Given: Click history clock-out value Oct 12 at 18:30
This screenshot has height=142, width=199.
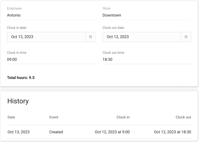Looking at the screenshot, I should point(173,132).
